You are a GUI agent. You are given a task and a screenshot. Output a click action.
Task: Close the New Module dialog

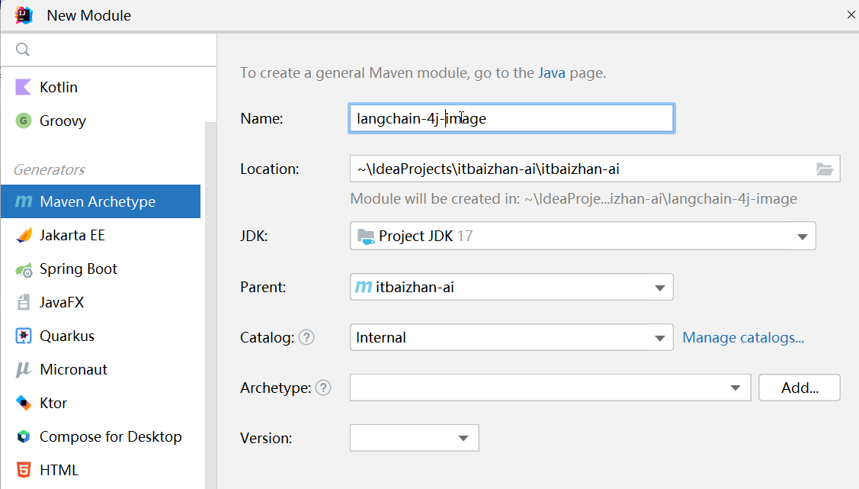851,14
